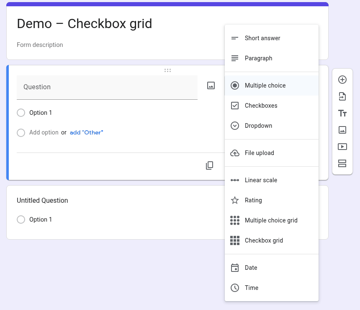Choose Checkbox grid question type
Screen dimensions: 360x310
[272, 240]
